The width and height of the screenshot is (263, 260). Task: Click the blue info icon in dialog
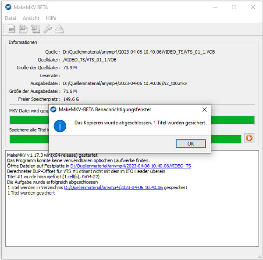pos(60,126)
